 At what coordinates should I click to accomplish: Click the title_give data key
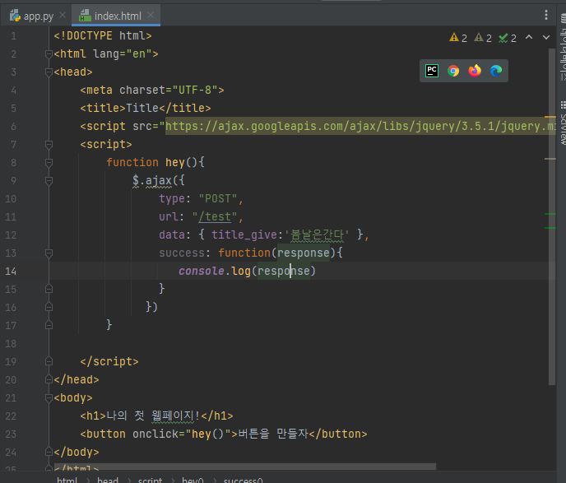click(x=244, y=235)
